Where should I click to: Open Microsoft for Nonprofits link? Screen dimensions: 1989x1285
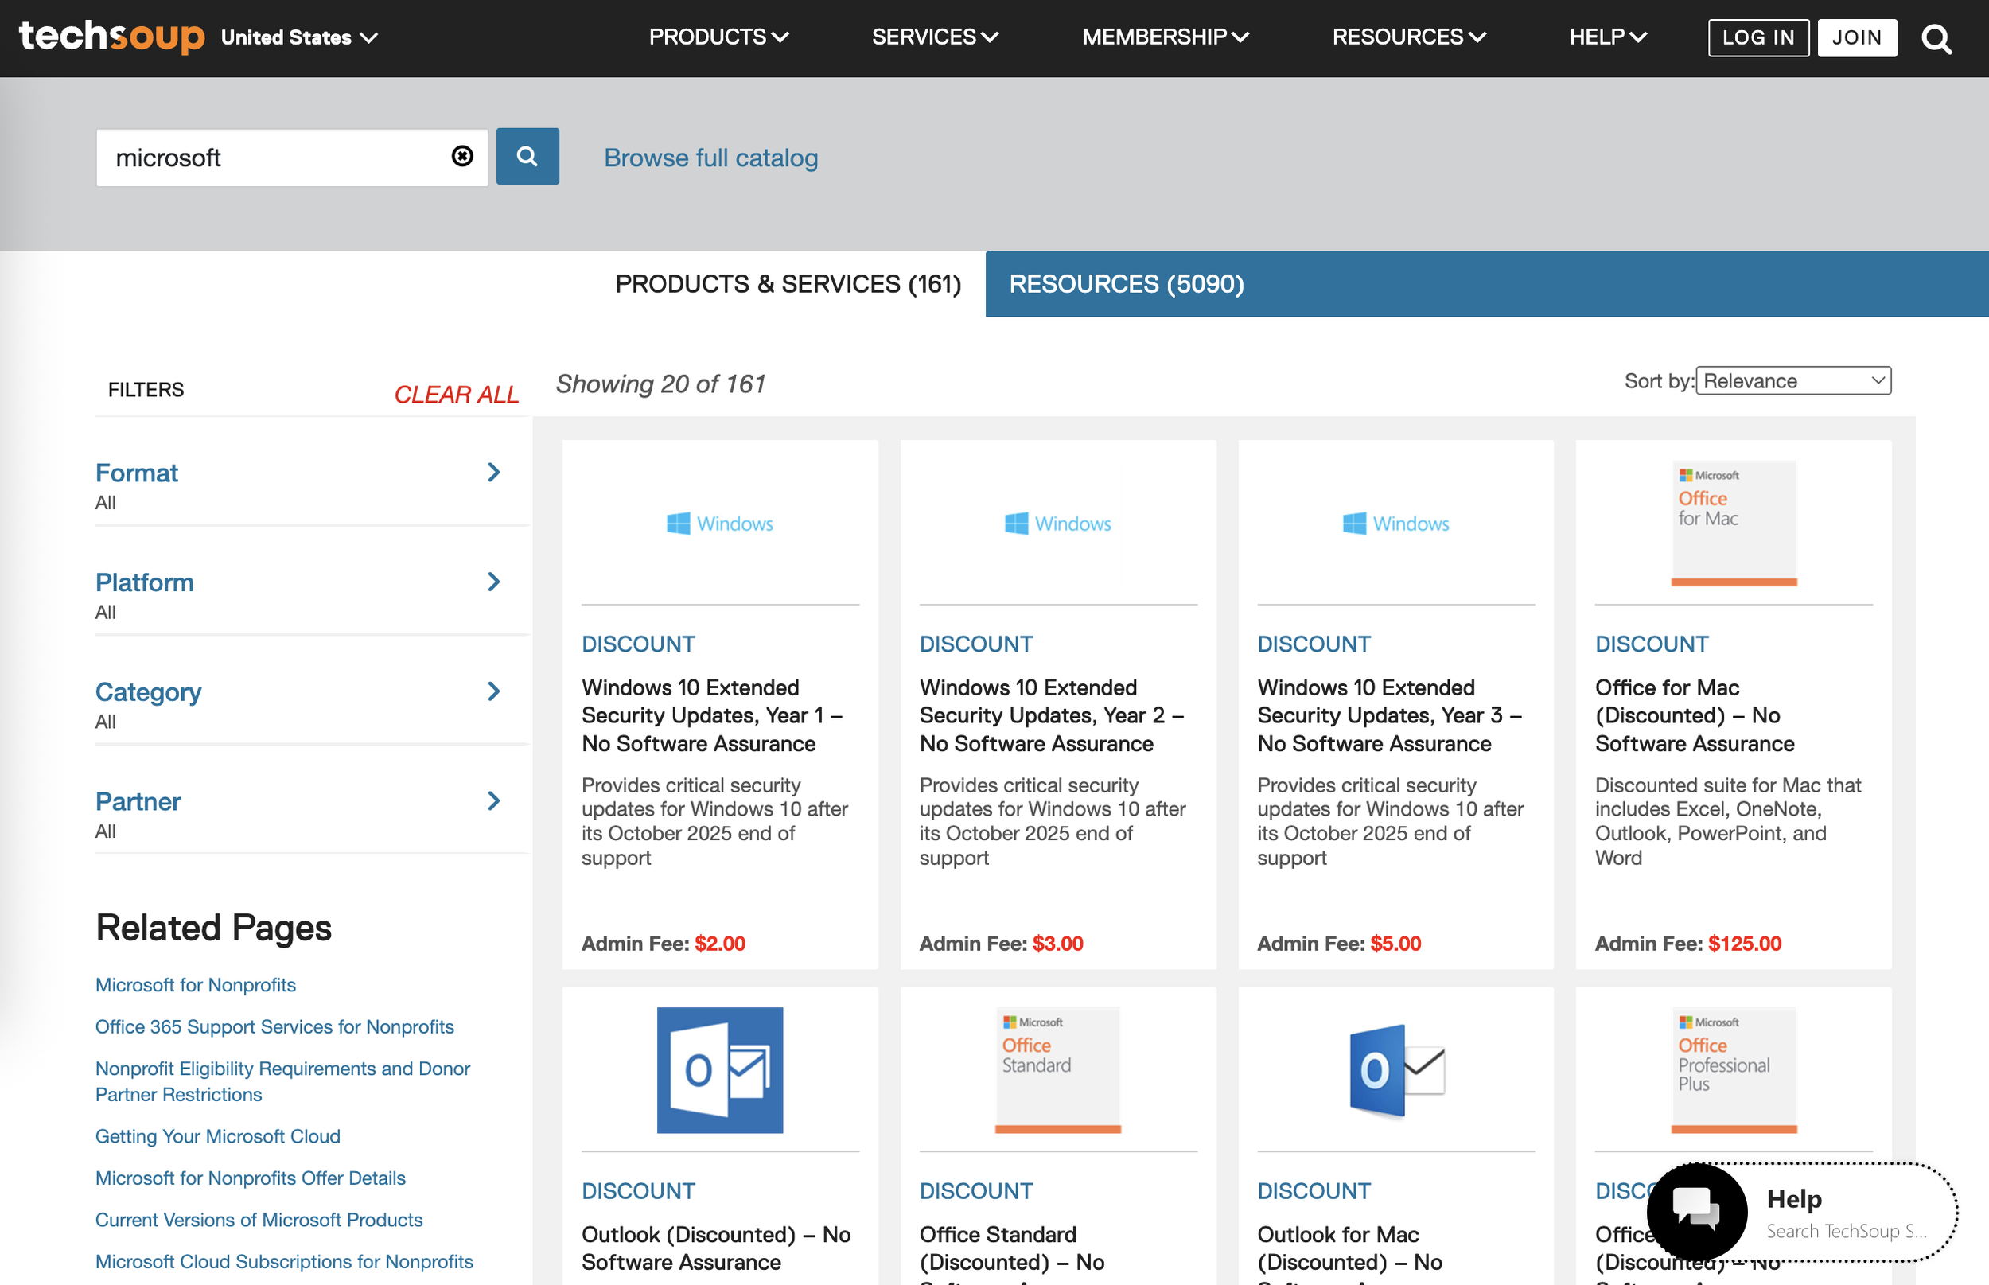(x=195, y=984)
